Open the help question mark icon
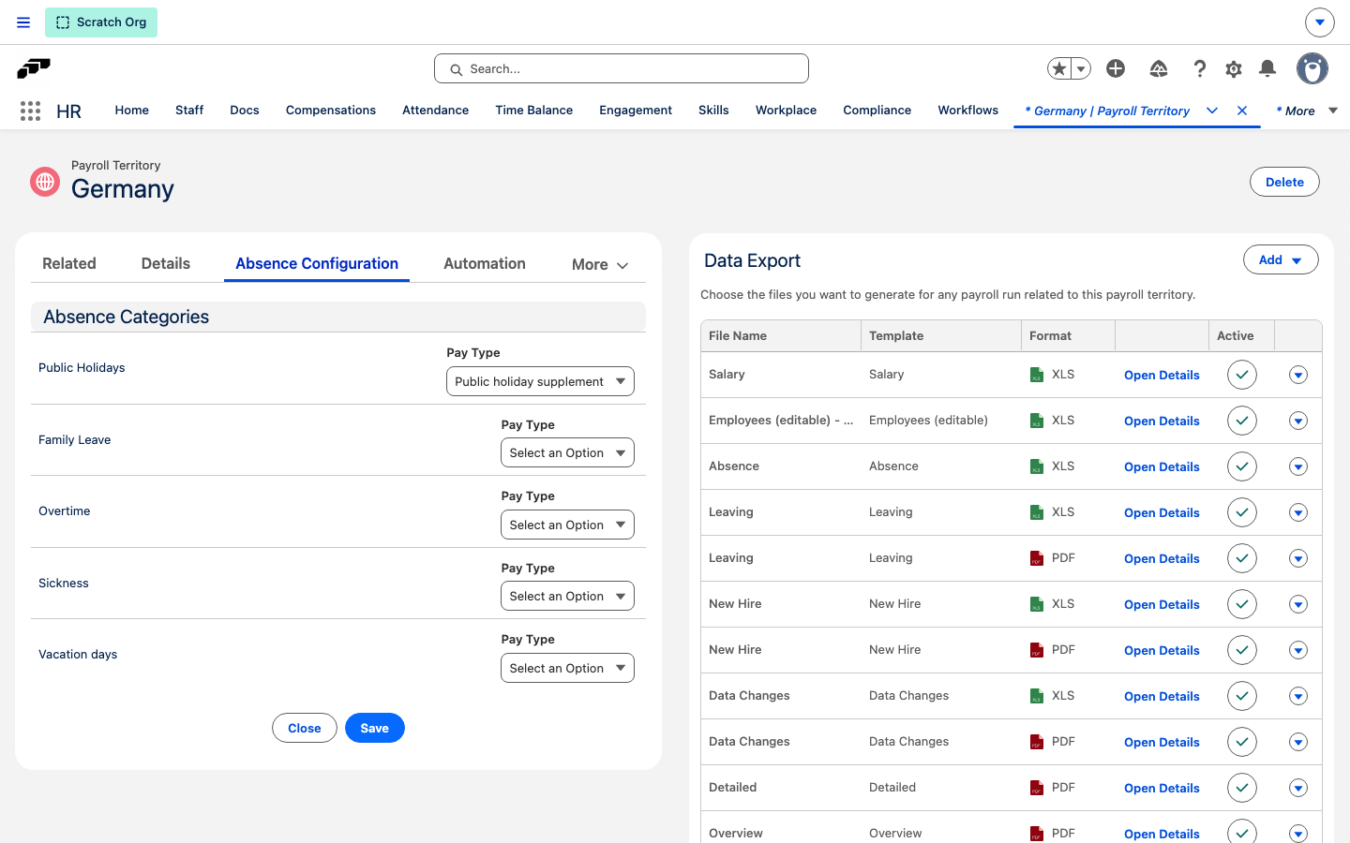 tap(1199, 68)
